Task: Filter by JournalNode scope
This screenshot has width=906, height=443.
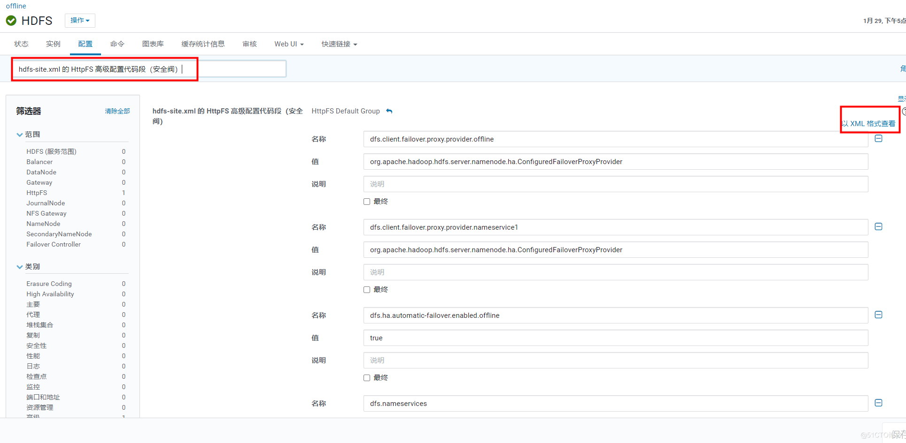Action: click(x=46, y=203)
